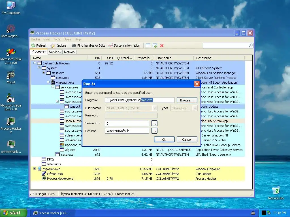This screenshot has width=290, height=217.
Task: Open the Type dropdown in Run As
Action: click(195, 108)
